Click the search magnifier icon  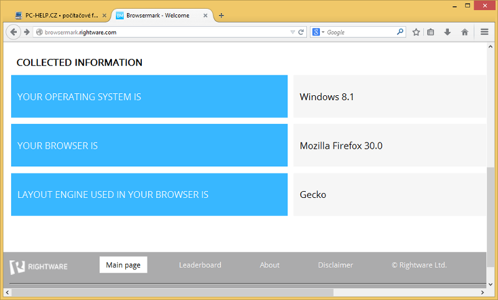pyautogui.click(x=400, y=32)
